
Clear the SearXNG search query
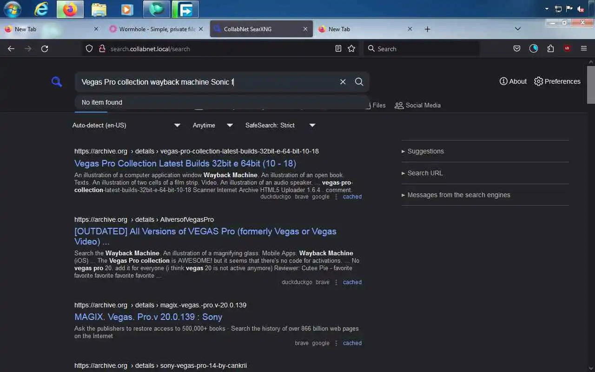pyautogui.click(x=343, y=82)
